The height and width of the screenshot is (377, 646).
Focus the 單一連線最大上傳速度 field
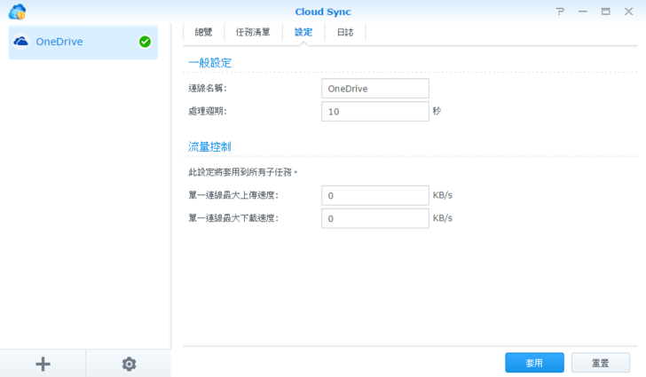coord(374,195)
